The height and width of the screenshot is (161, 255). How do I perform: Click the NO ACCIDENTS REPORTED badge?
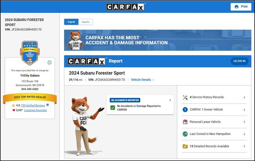click(125, 100)
